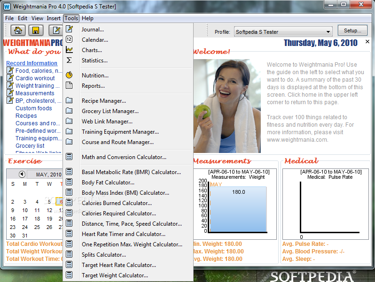Click the Grocery list link
Image resolution: width=375 pixels, height=282 pixels.
coord(30,145)
